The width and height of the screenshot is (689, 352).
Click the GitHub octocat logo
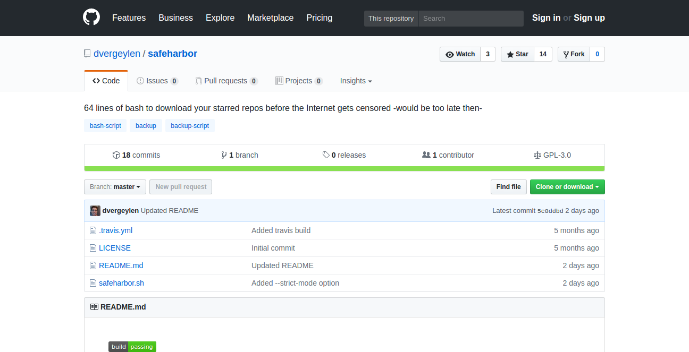91,18
